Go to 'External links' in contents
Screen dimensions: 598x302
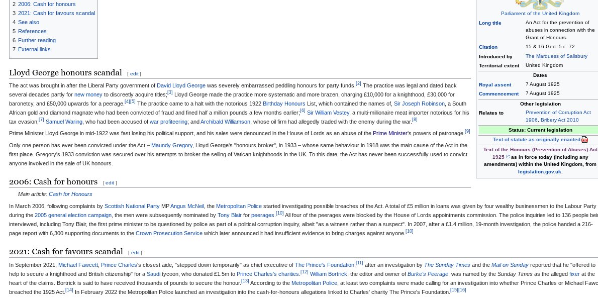[x=34, y=50]
